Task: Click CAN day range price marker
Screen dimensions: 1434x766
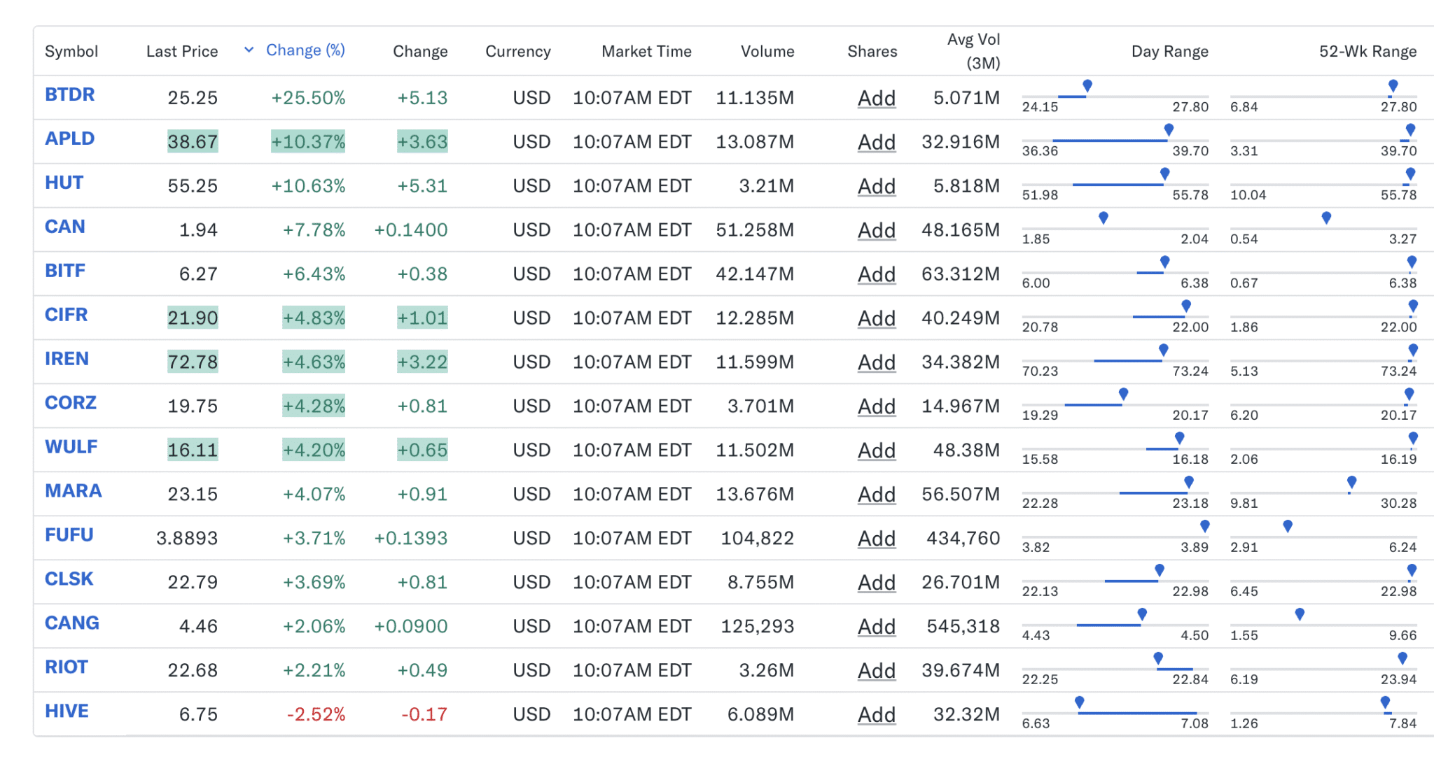Action: point(1104,218)
